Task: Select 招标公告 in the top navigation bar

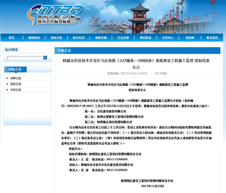Action: point(56,38)
